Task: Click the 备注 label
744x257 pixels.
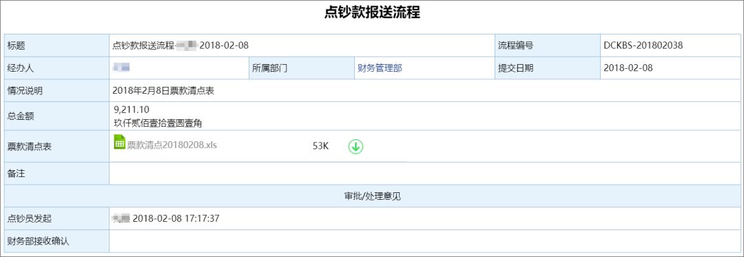Action: click(16, 174)
